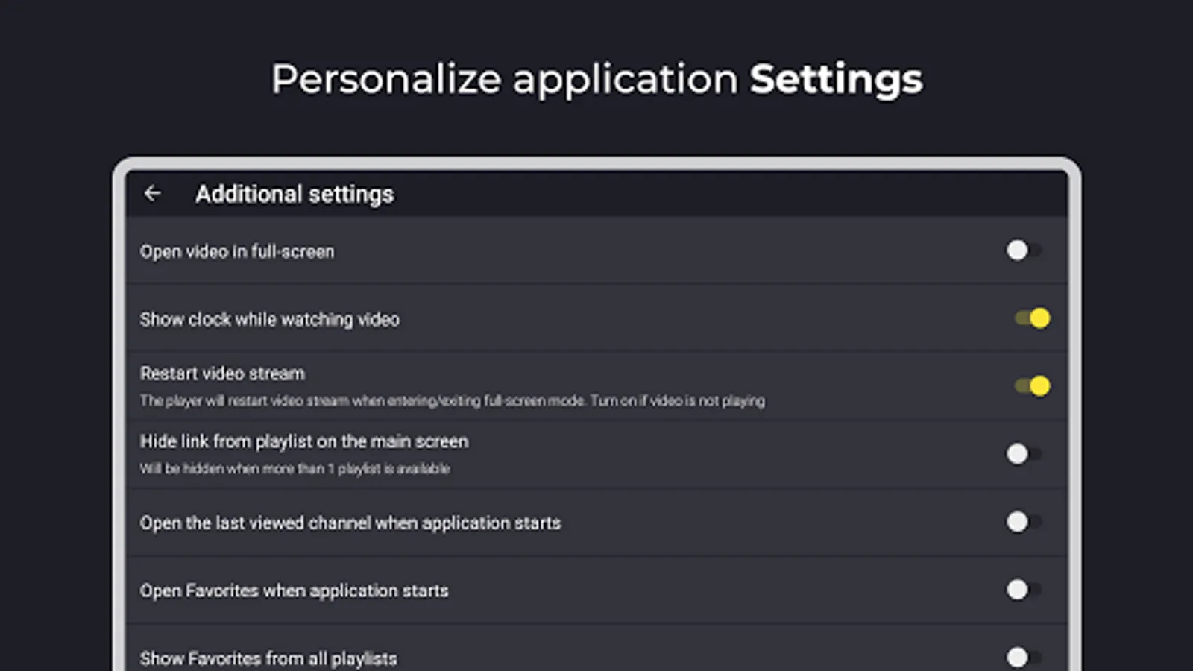Click the Open Favorites when application starts label

[294, 591]
